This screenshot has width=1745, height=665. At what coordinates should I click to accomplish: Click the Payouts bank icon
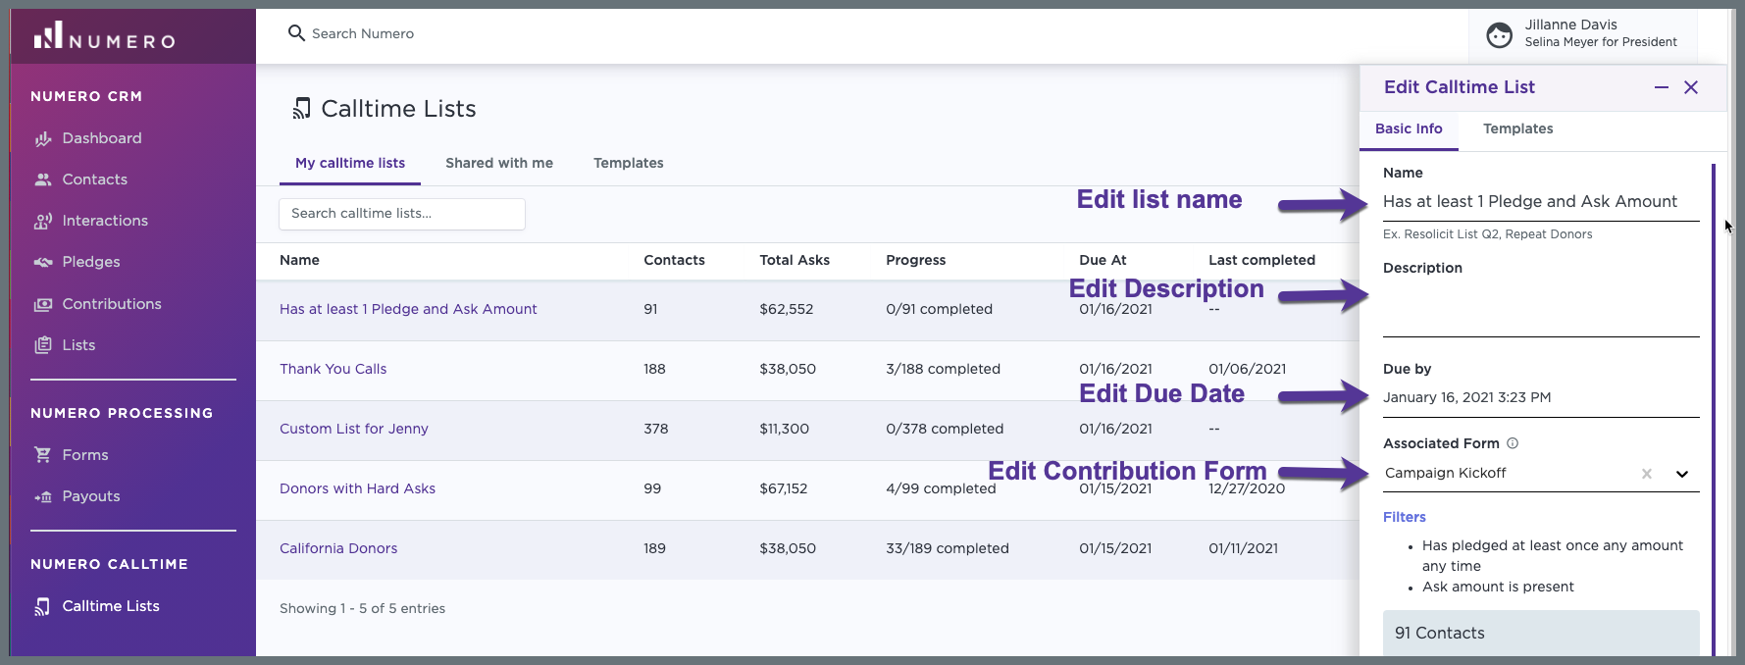pyautogui.click(x=42, y=497)
